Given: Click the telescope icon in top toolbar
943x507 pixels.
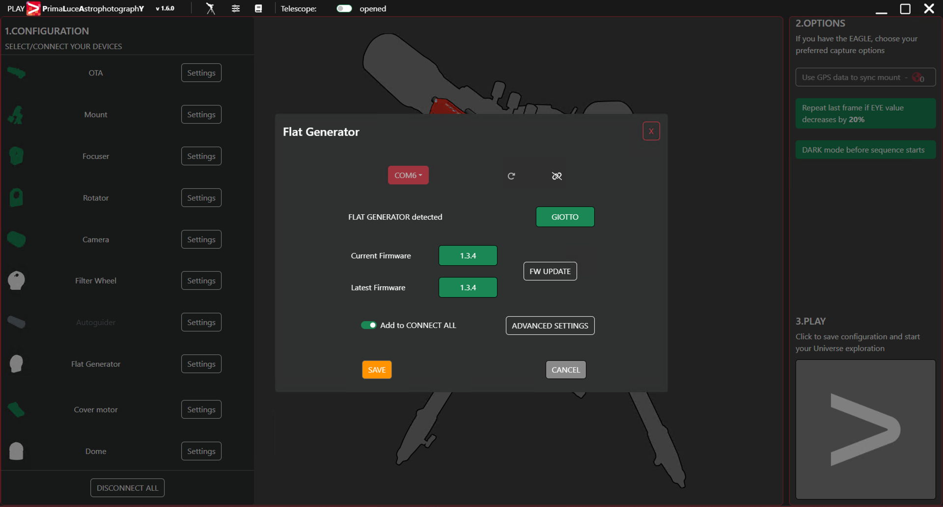Looking at the screenshot, I should pos(210,8).
